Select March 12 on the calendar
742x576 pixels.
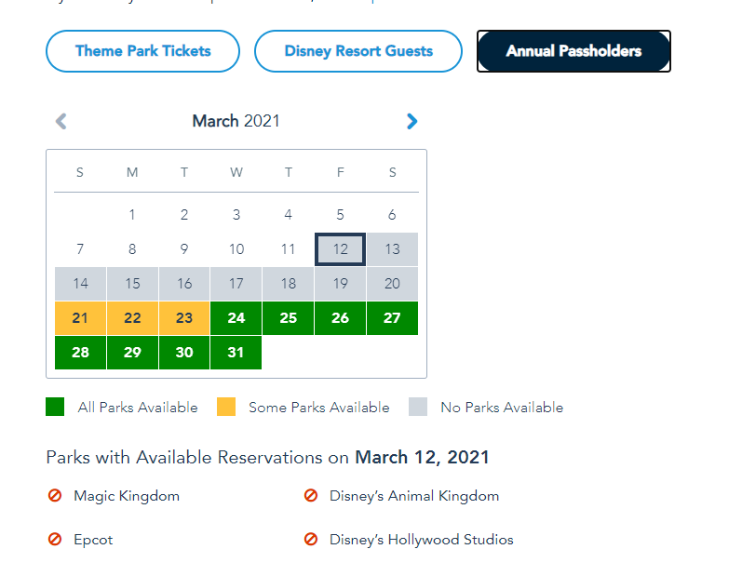coord(341,249)
